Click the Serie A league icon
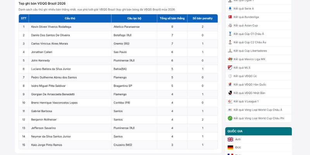310x155 pixels. point(230,9)
